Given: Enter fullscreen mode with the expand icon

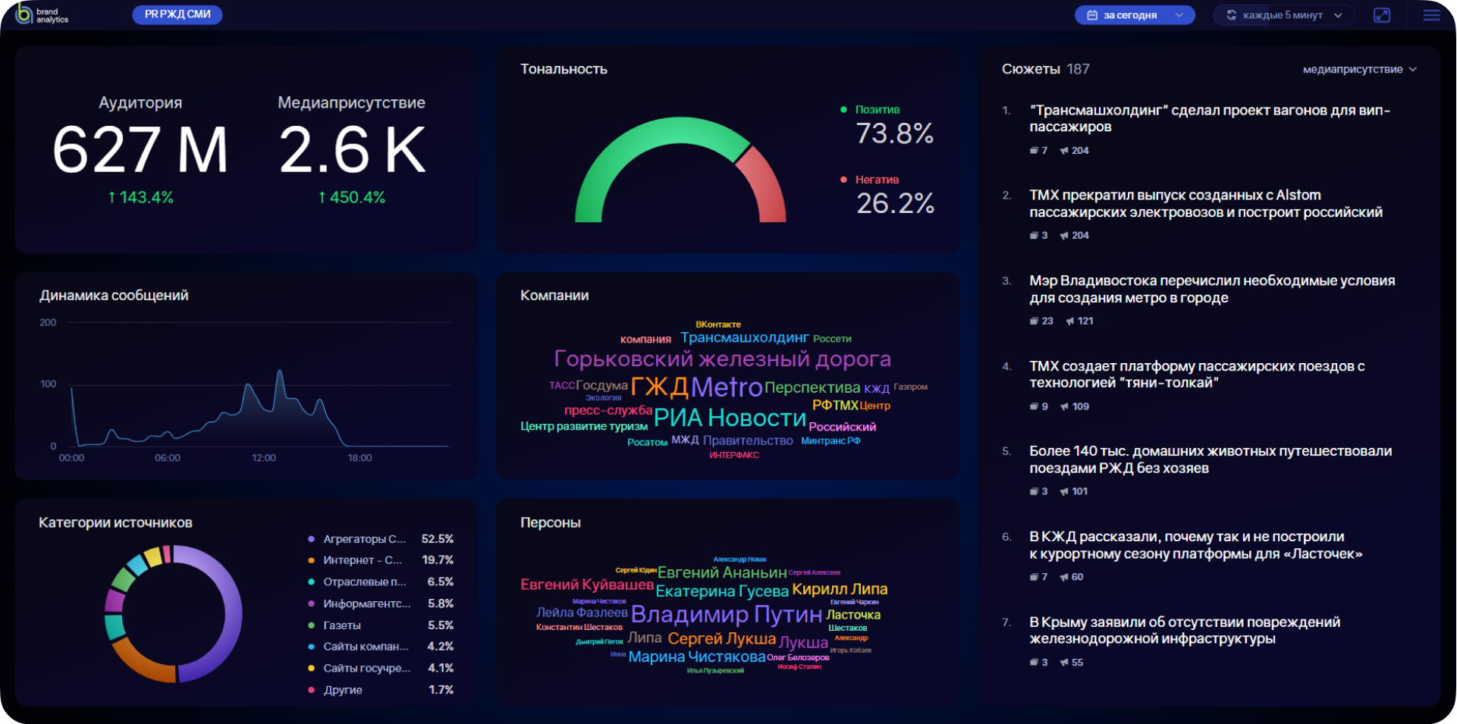Looking at the screenshot, I should coord(1382,15).
